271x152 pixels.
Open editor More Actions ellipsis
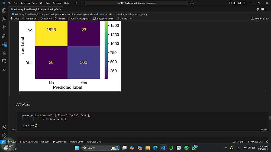pos(267,9)
